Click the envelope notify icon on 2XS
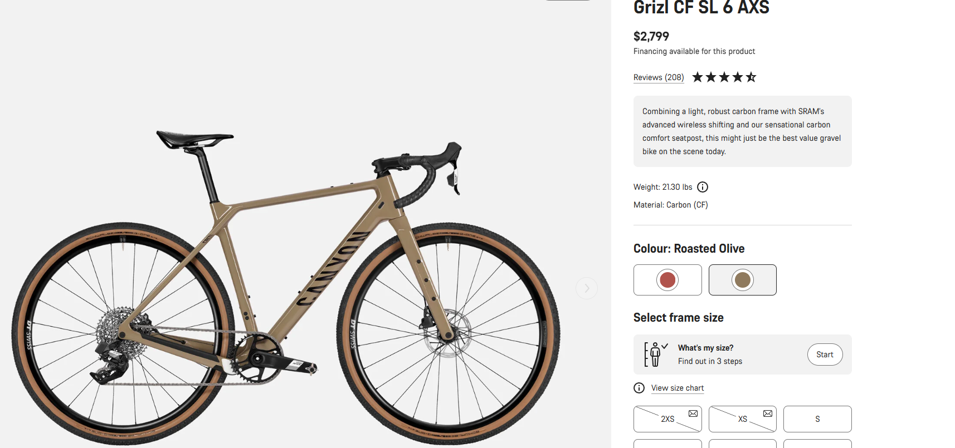The height and width of the screenshot is (448, 955). [x=693, y=413]
